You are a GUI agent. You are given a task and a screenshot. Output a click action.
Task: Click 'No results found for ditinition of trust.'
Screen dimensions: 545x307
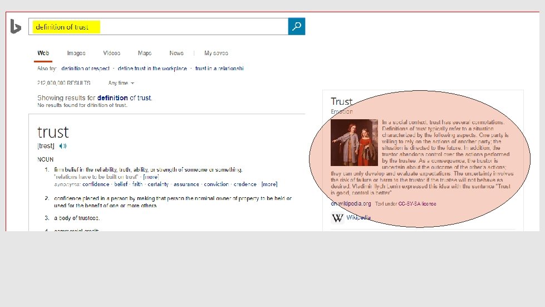82,105
